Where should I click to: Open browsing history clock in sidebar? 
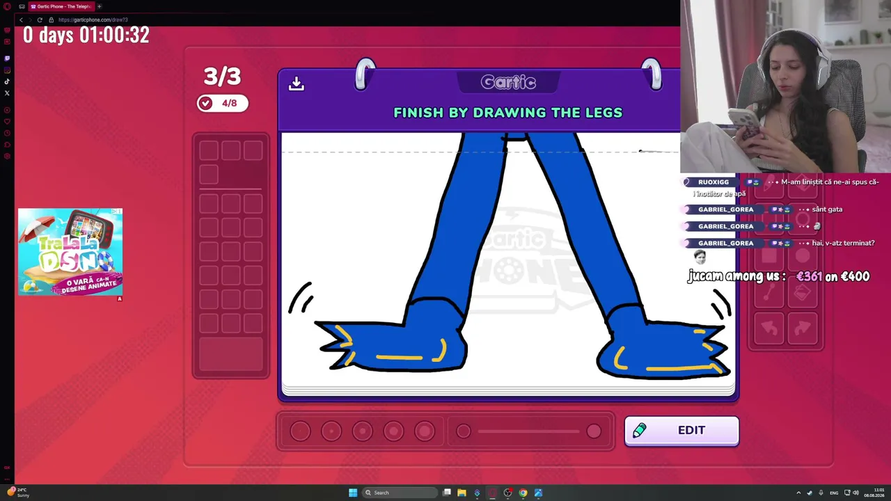7,133
